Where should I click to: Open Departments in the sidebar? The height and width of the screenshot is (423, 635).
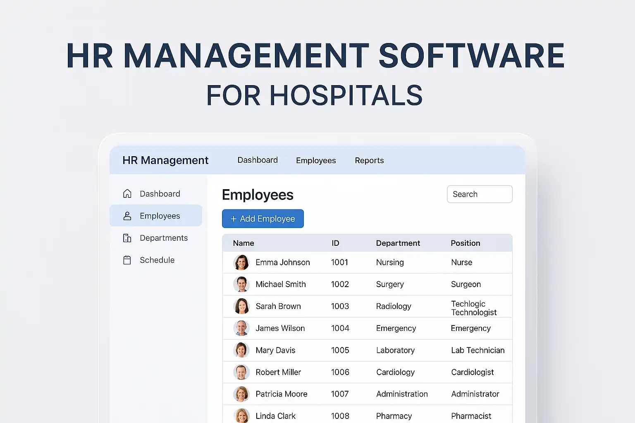[x=163, y=238]
